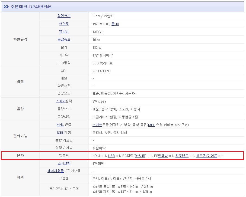Click the response time value 10 ms
Viewport: 246px width, 197px height.
(x=96, y=40)
